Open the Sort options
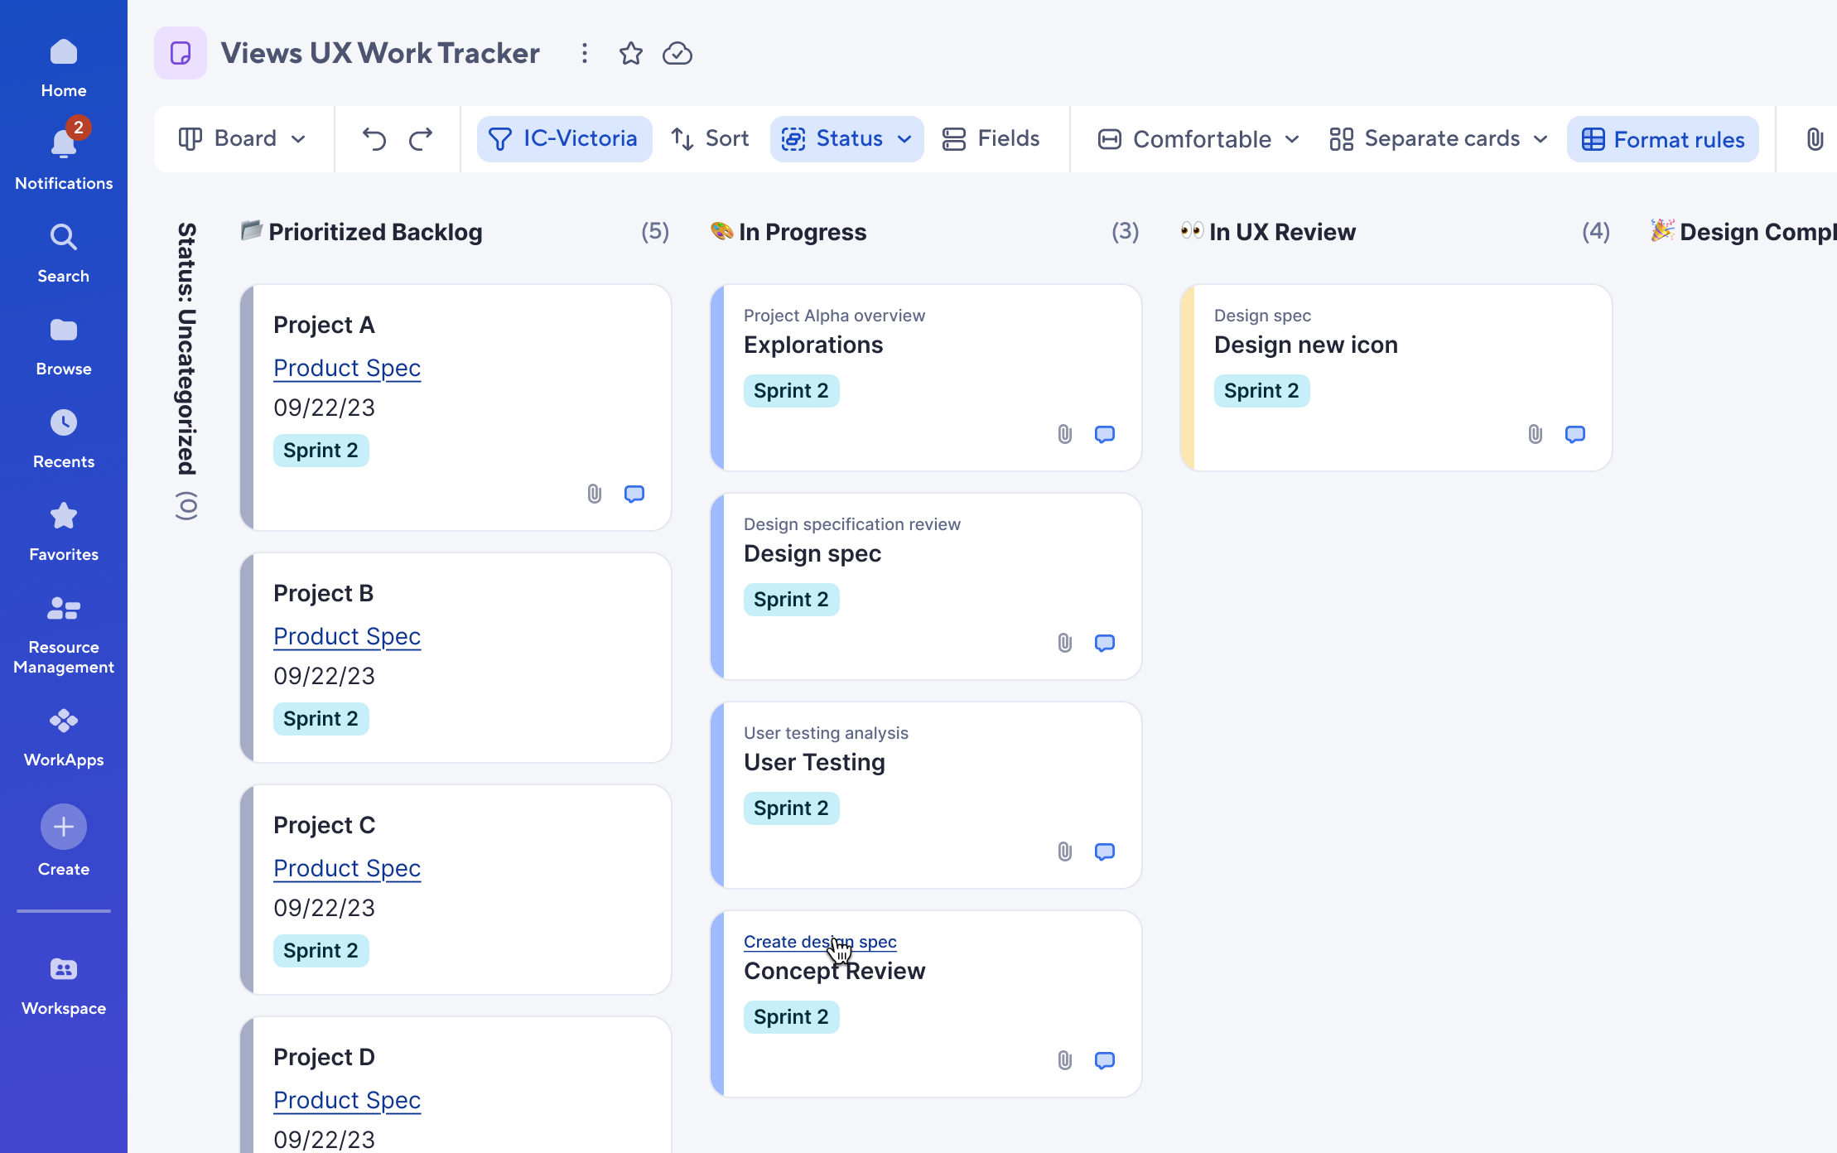Viewport: 1837px width, 1153px height. pos(711,138)
